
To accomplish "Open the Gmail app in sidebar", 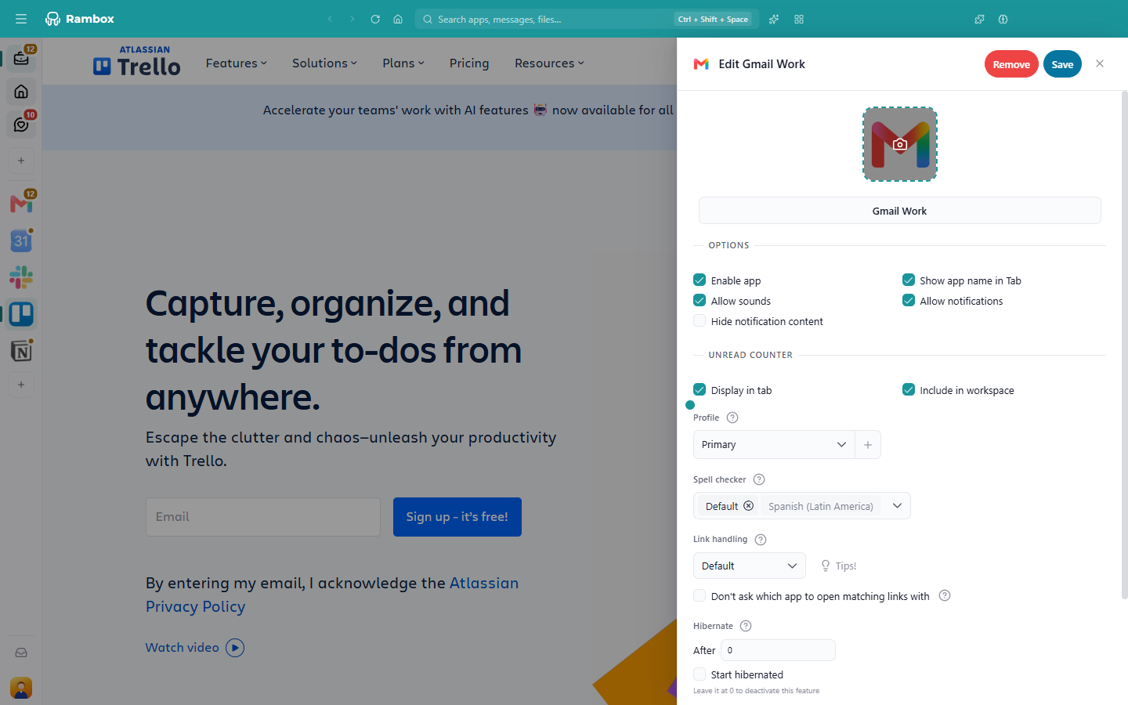I will tap(21, 204).
